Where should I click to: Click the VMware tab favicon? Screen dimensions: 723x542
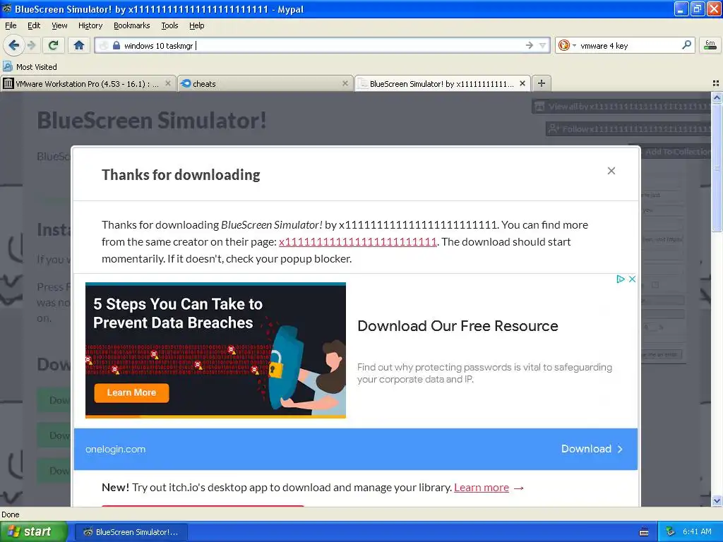[8, 83]
